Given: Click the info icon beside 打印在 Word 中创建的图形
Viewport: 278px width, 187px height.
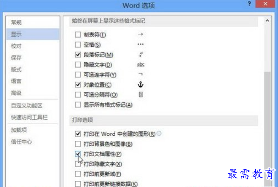Looking at the screenshot, I should point(159,133).
